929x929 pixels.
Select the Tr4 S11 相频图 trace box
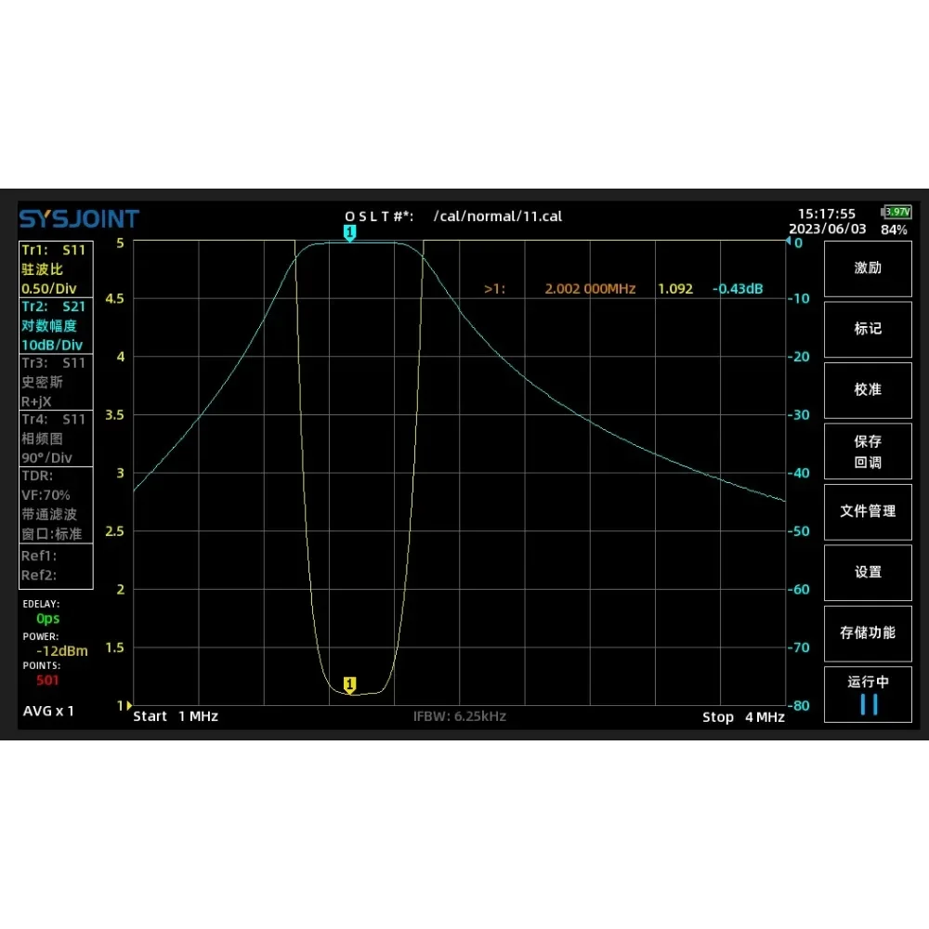pos(56,438)
